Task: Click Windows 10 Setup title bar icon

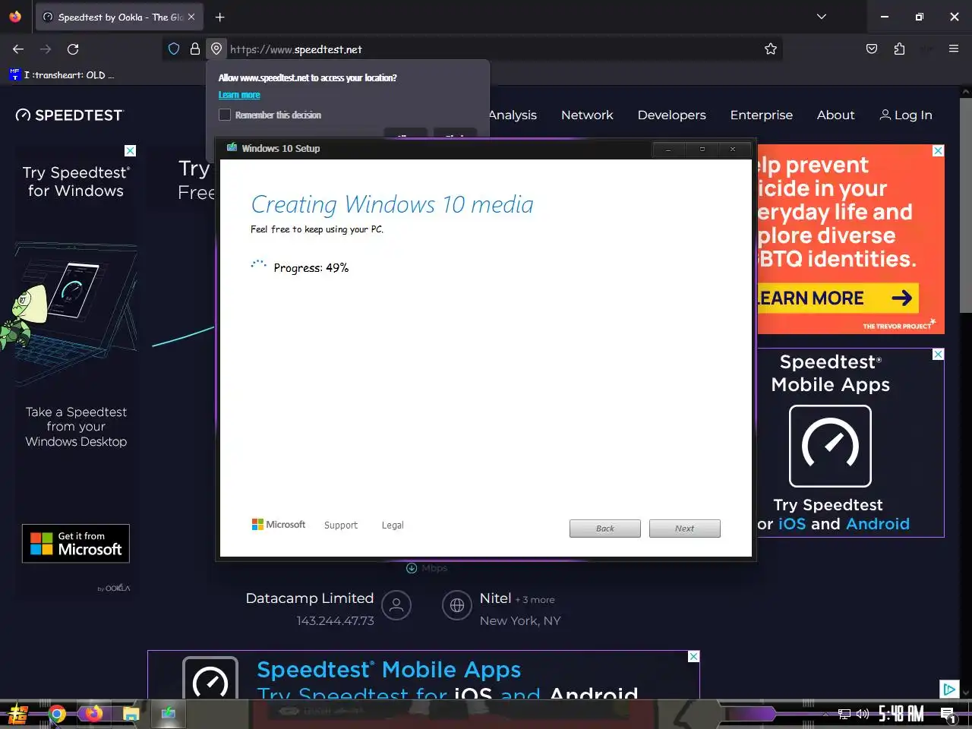Action: point(232,148)
